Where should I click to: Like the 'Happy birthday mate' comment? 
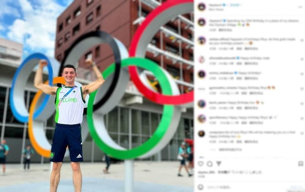point(302,59)
